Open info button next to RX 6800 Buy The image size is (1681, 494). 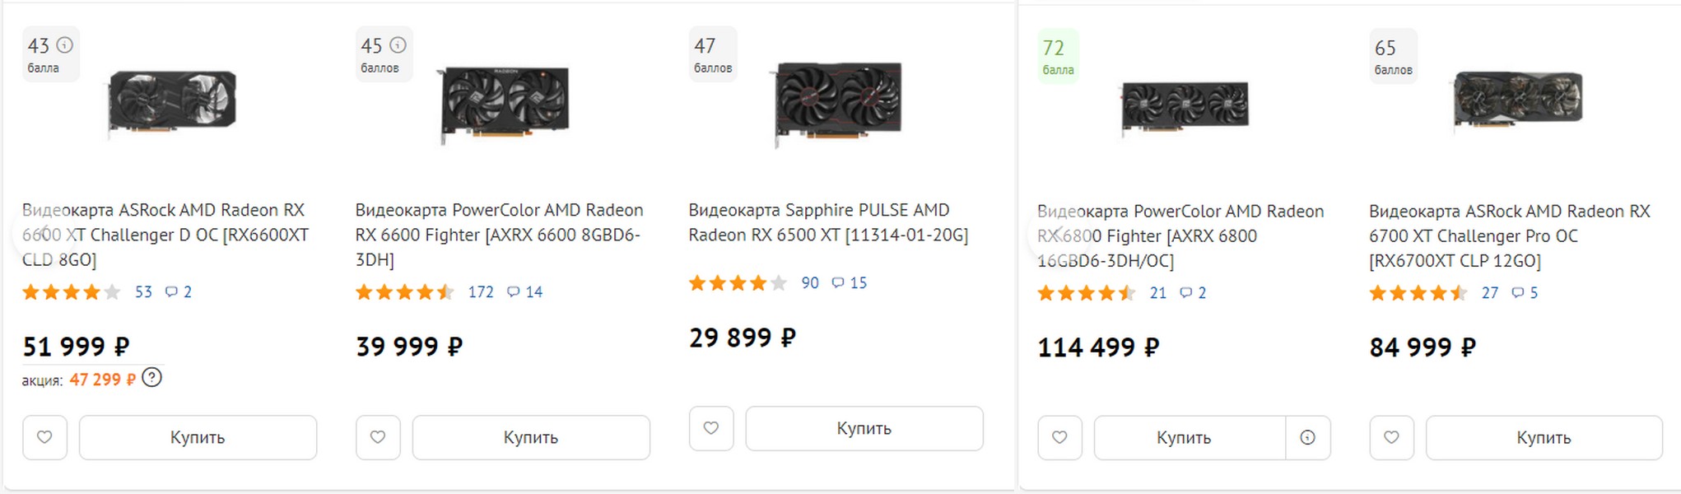click(x=1307, y=438)
